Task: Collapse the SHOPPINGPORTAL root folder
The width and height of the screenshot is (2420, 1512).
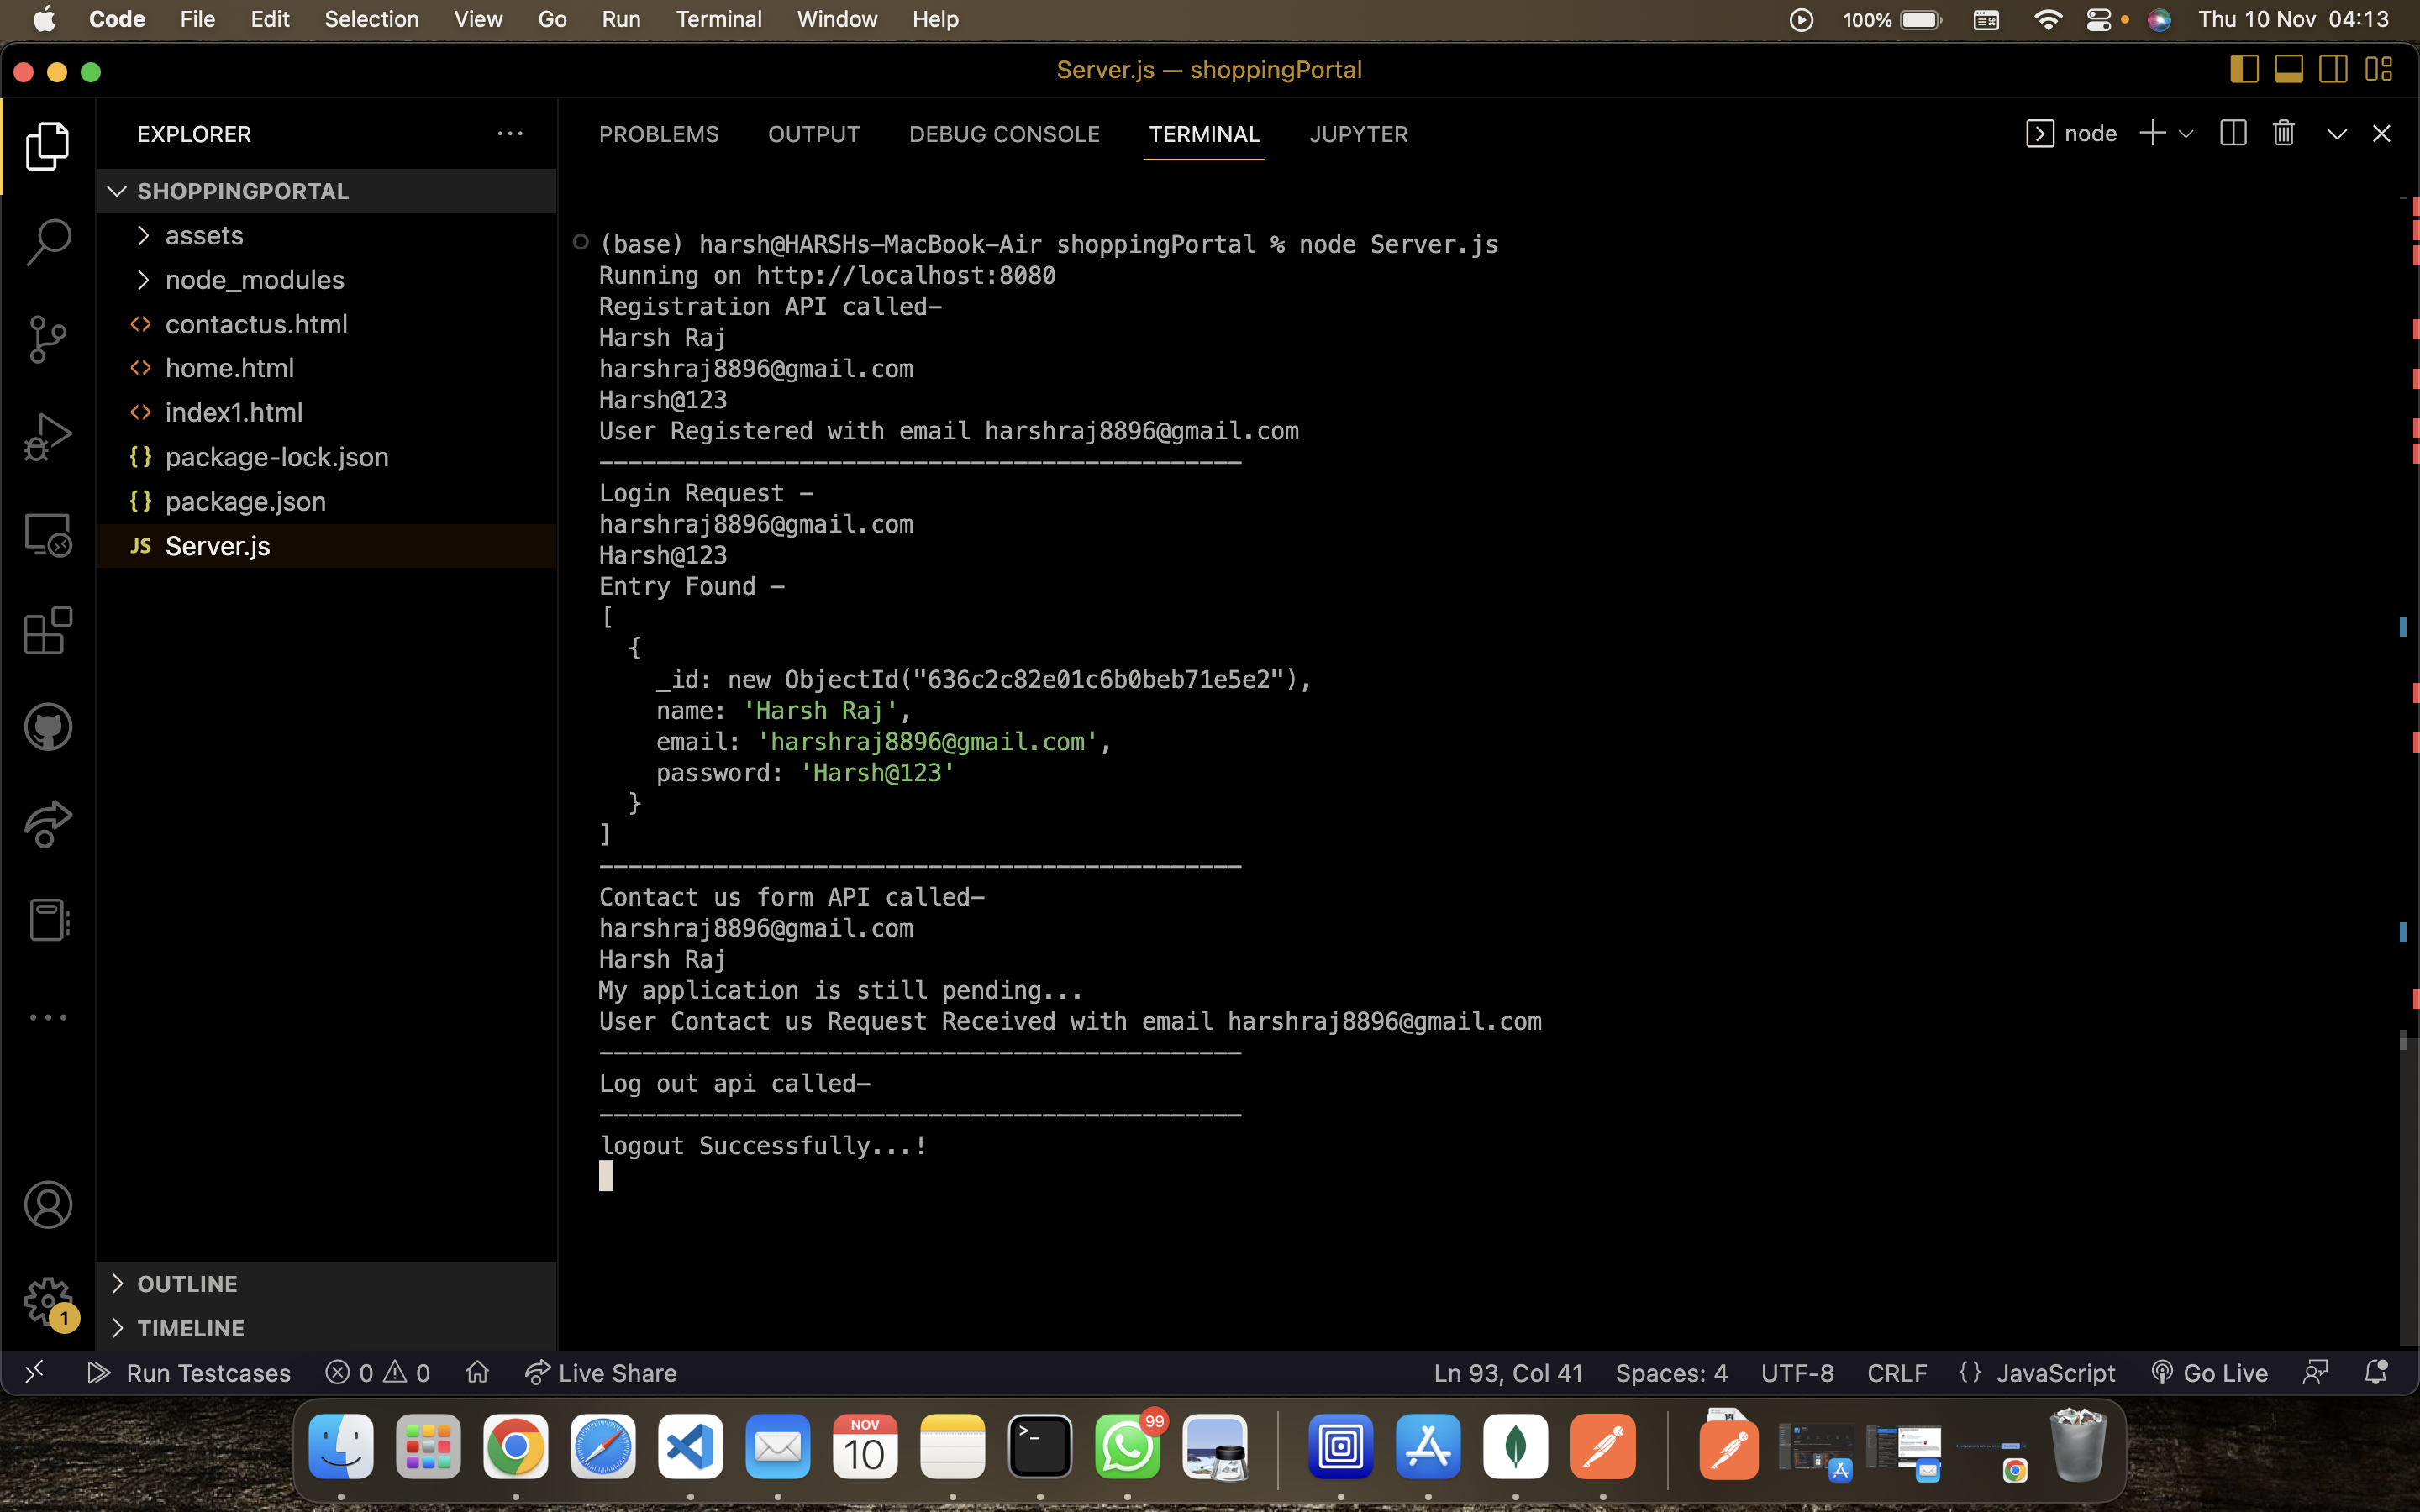Action: (x=326, y=191)
